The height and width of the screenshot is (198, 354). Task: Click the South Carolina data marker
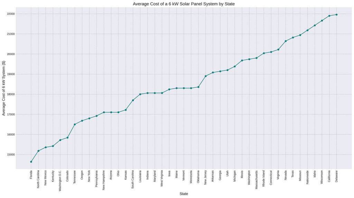(x=133, y=100)
